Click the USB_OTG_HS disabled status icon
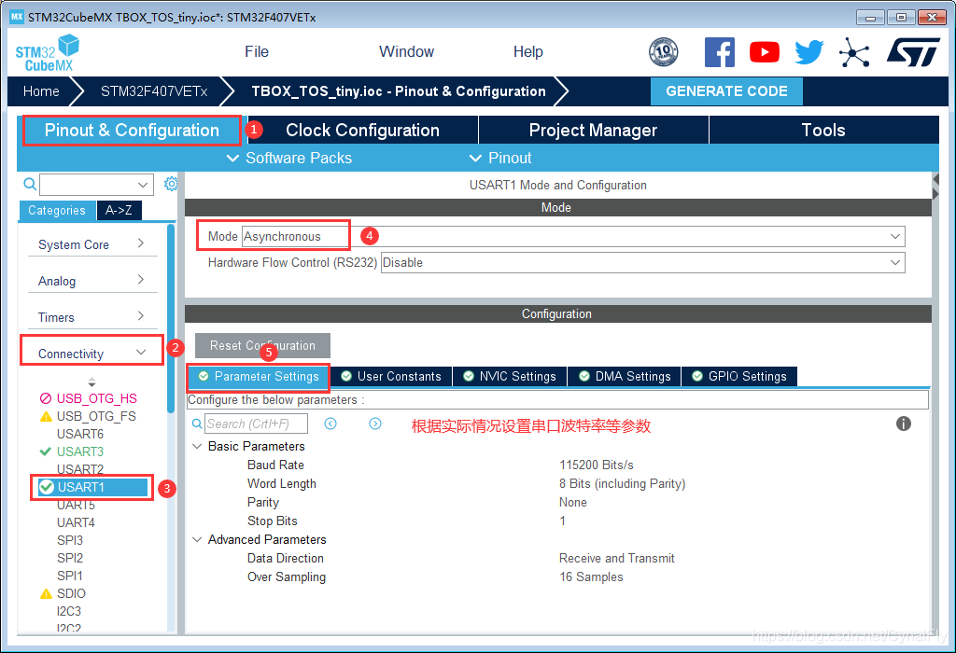The width and height of the screenshot is (956, 653). 46,398
